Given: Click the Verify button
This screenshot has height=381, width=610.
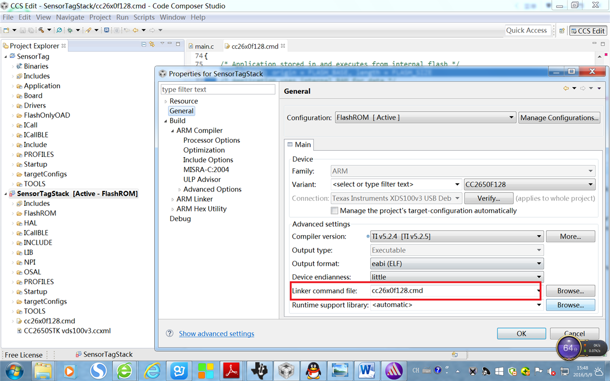Looking at the screenshot, I should pyautogui.click(x=488, y=198).
